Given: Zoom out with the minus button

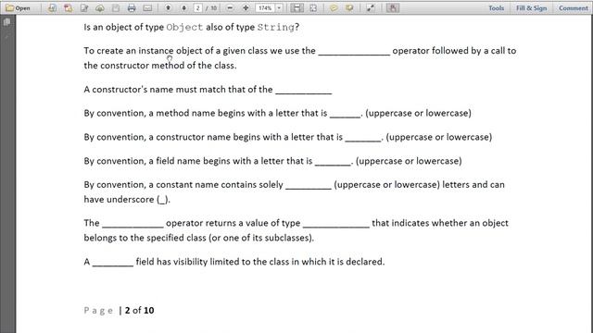Looking at the screenshot, I should click(230, 8).
